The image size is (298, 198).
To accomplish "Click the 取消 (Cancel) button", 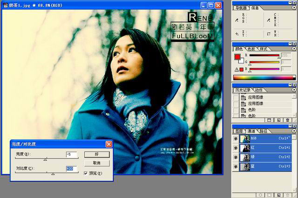I will tap(97, 163).
